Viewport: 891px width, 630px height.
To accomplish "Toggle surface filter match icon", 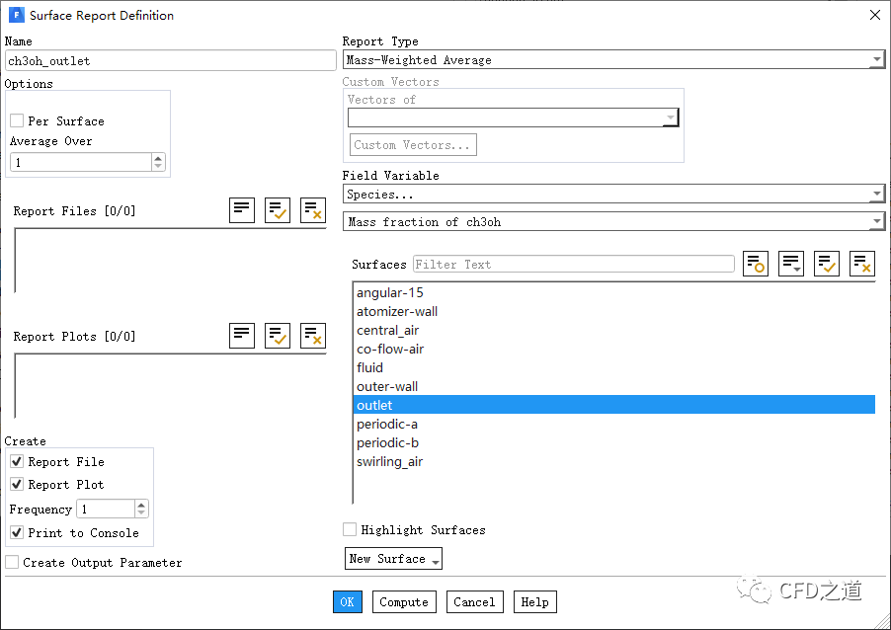I will click(x=756, y=264).
